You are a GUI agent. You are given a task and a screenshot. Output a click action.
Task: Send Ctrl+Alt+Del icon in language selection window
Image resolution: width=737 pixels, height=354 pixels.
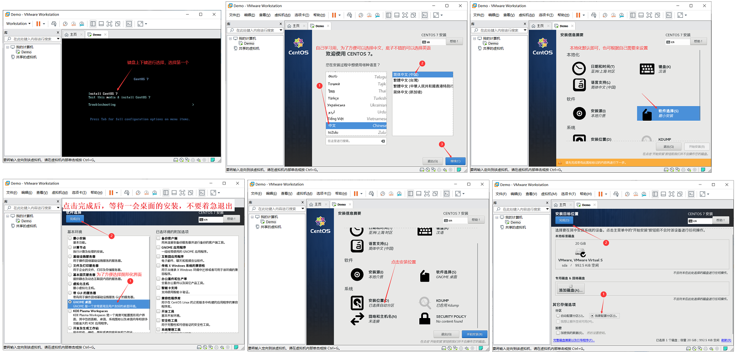[350, 15]
